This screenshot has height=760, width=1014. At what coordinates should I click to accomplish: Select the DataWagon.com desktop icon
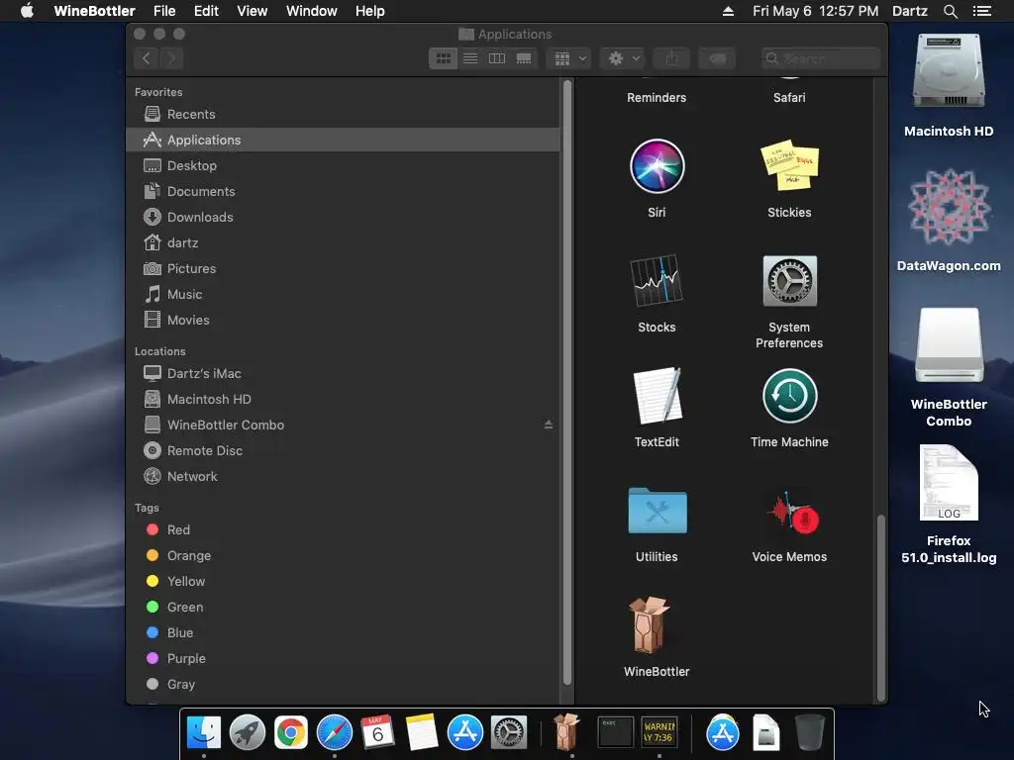pos(949,208)
